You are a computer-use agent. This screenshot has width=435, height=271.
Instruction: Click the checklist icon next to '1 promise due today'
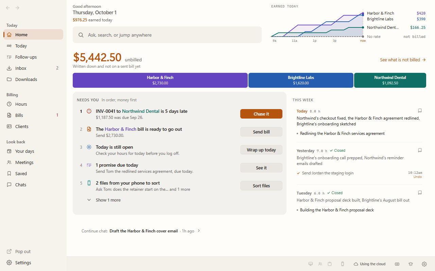click(x=89, y=165)
